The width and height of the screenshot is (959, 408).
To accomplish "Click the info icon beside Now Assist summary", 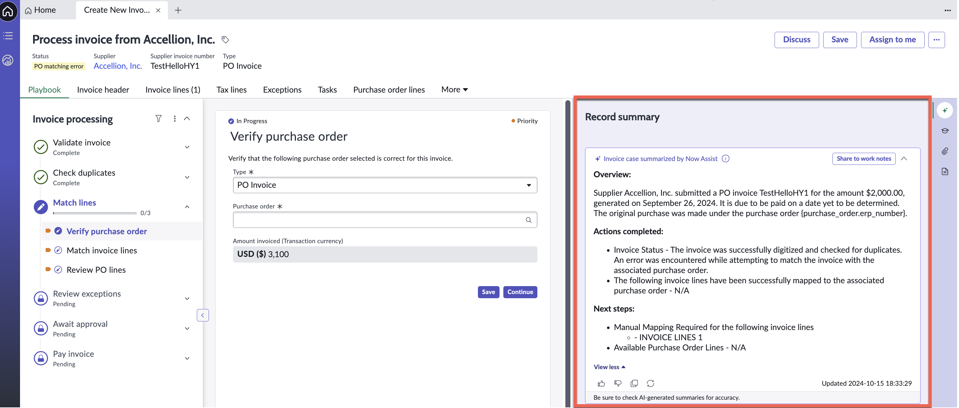I will [725, 159].
